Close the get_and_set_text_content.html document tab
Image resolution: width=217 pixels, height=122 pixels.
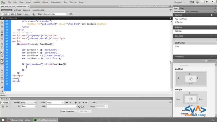(x=28, y=6)
